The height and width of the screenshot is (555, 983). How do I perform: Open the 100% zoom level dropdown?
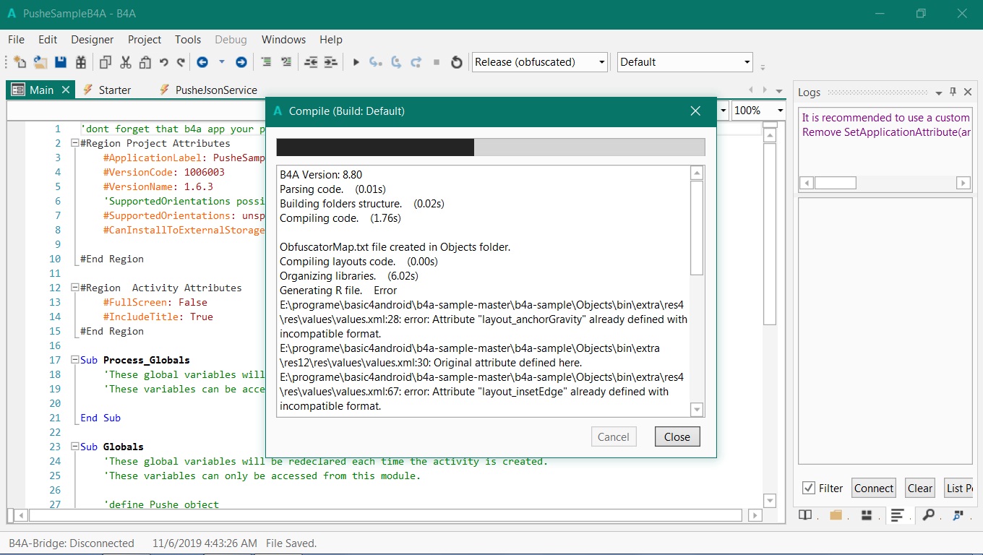tap(758, 111)
